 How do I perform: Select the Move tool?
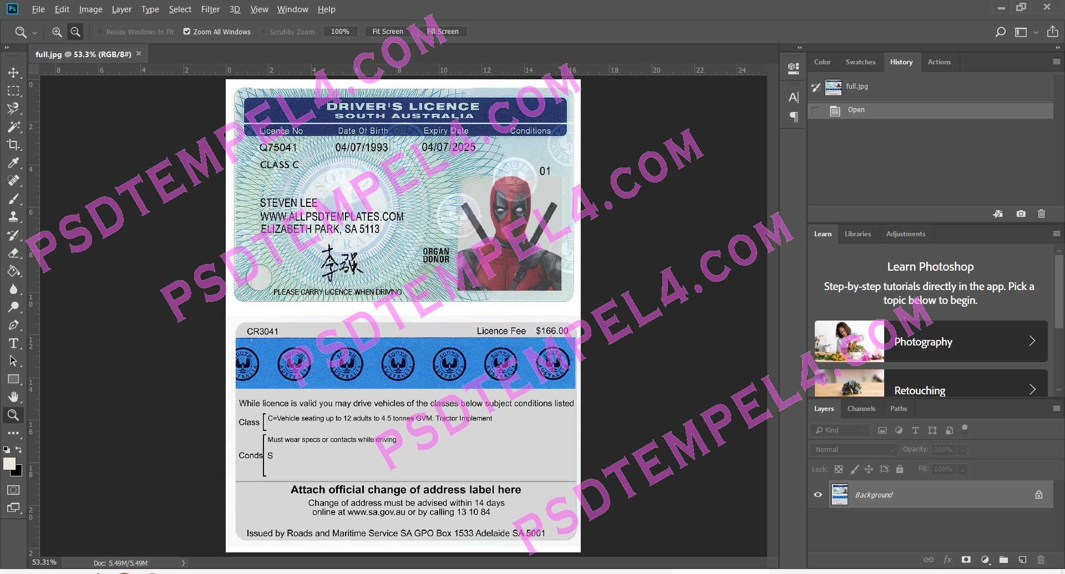(13, 73)
